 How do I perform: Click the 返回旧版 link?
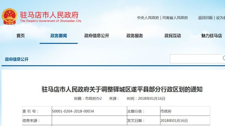tap(205, 18)
